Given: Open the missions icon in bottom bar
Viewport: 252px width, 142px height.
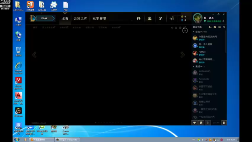Looking at the screenshot, I should [201, 123].
